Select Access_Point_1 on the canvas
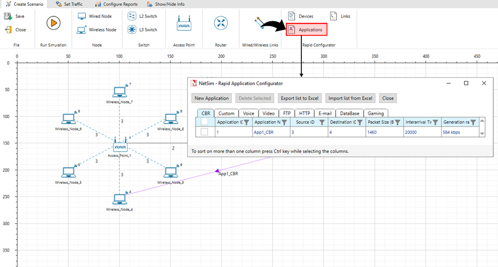This screenshot has height=267, width=498. (x=120, y=146)
